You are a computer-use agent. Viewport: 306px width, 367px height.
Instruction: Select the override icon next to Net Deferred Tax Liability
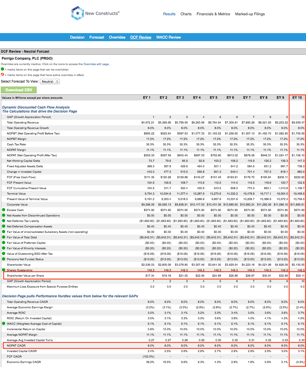3,221
